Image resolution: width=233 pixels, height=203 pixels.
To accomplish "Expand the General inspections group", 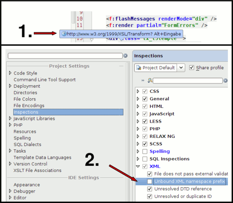I will (x=138, y=99).
